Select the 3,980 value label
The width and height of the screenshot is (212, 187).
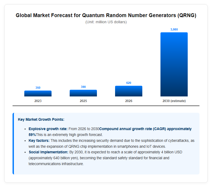coord(174,29)
